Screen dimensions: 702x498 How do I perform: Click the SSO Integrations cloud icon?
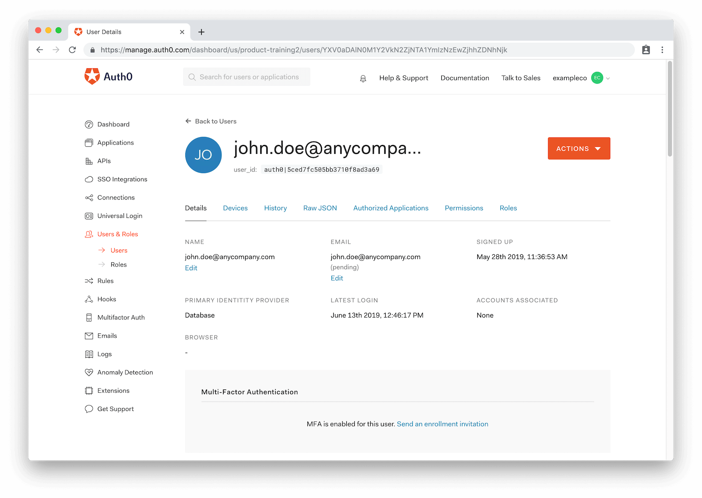(x=89, y=179)
